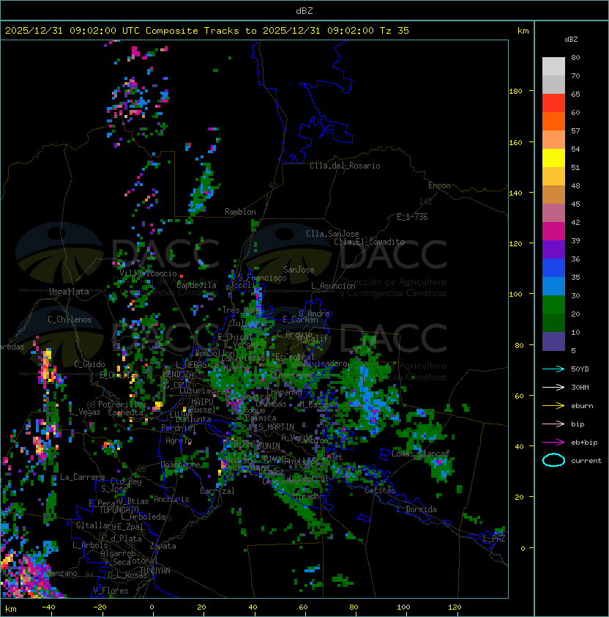Click the 'TUNUYAN' map label
The height and width of the screenshot is (617, 609).
point(155,571)
